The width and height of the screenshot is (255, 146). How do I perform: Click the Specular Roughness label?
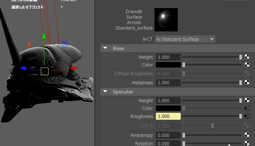(142, 116)
